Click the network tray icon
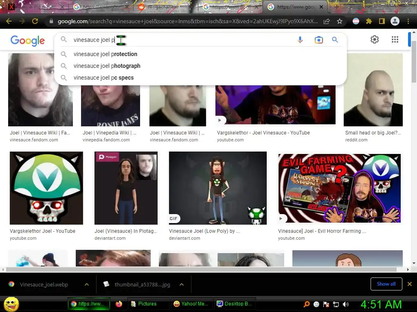The image size is (417, 312). (336, 304)
